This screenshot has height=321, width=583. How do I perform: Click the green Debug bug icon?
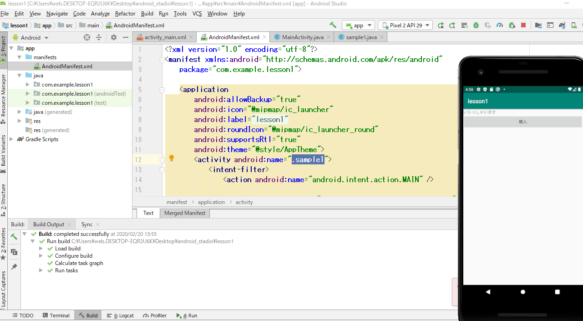pos(476,25)
